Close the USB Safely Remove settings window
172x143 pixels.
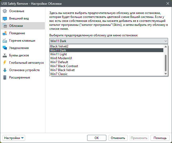[x=168, y=3]
